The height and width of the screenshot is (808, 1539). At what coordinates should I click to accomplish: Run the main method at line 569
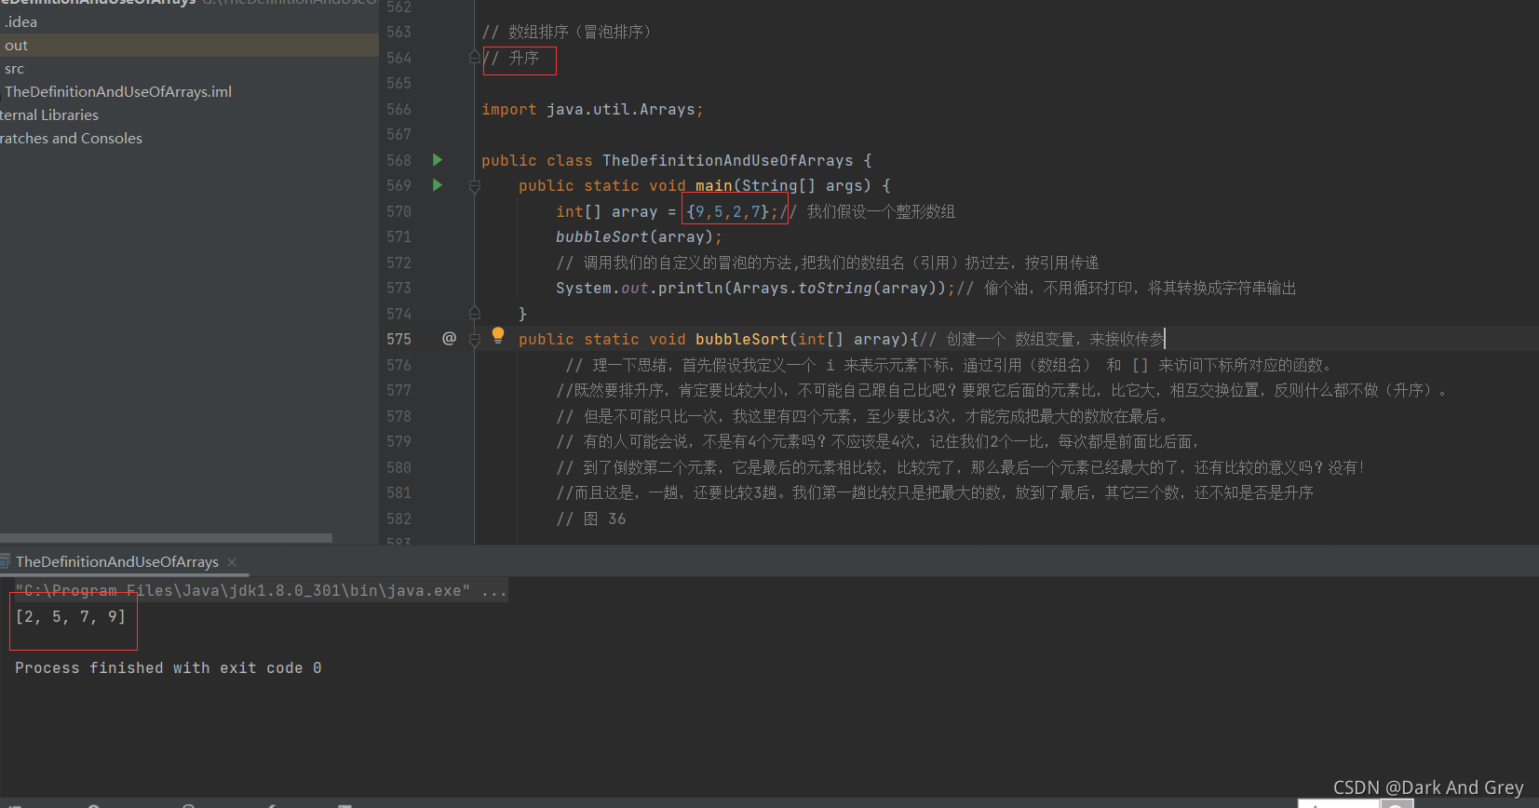coord(438,185)
